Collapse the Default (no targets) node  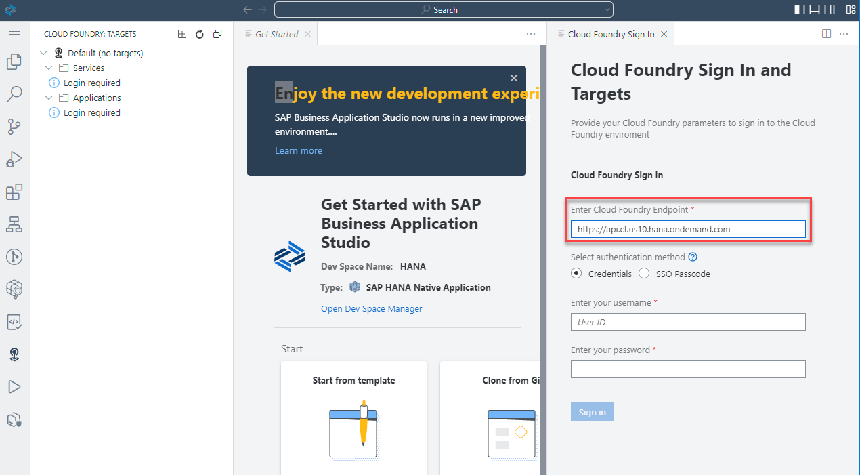(43, 52)
